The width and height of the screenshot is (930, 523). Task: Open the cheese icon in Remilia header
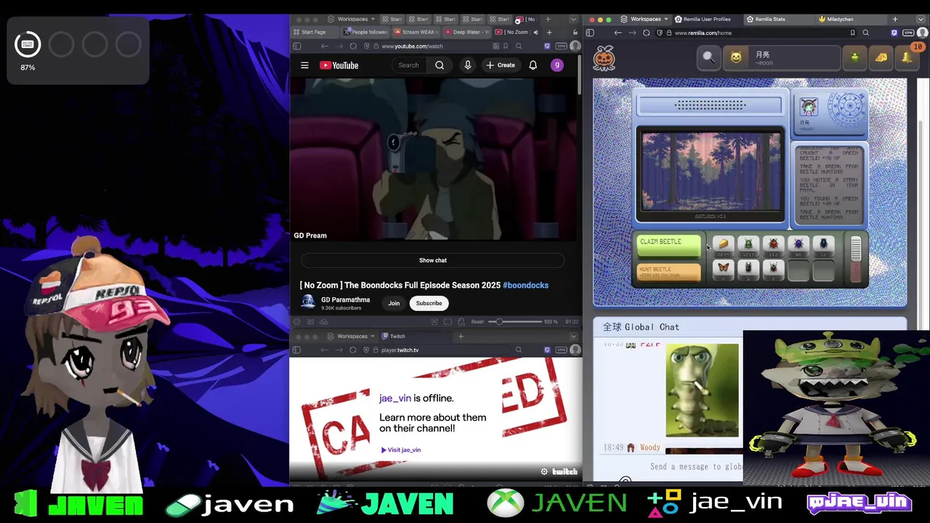881,57
